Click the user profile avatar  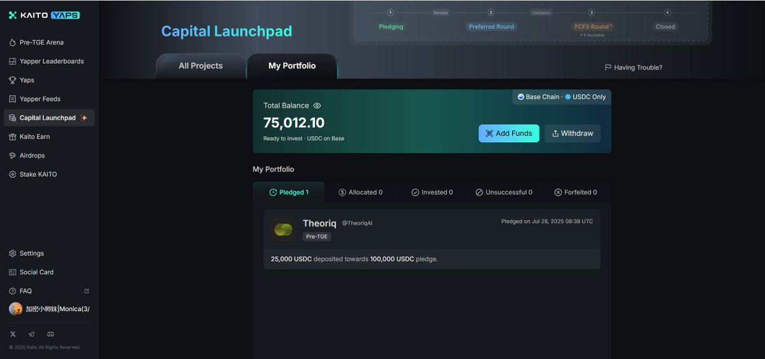pos(15,309)
